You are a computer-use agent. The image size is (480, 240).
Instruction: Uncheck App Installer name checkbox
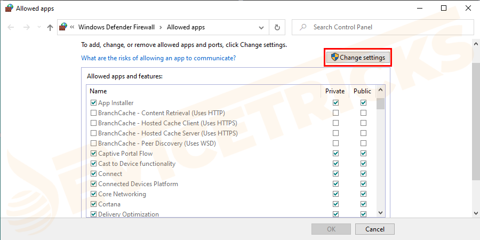coord(94,103)
